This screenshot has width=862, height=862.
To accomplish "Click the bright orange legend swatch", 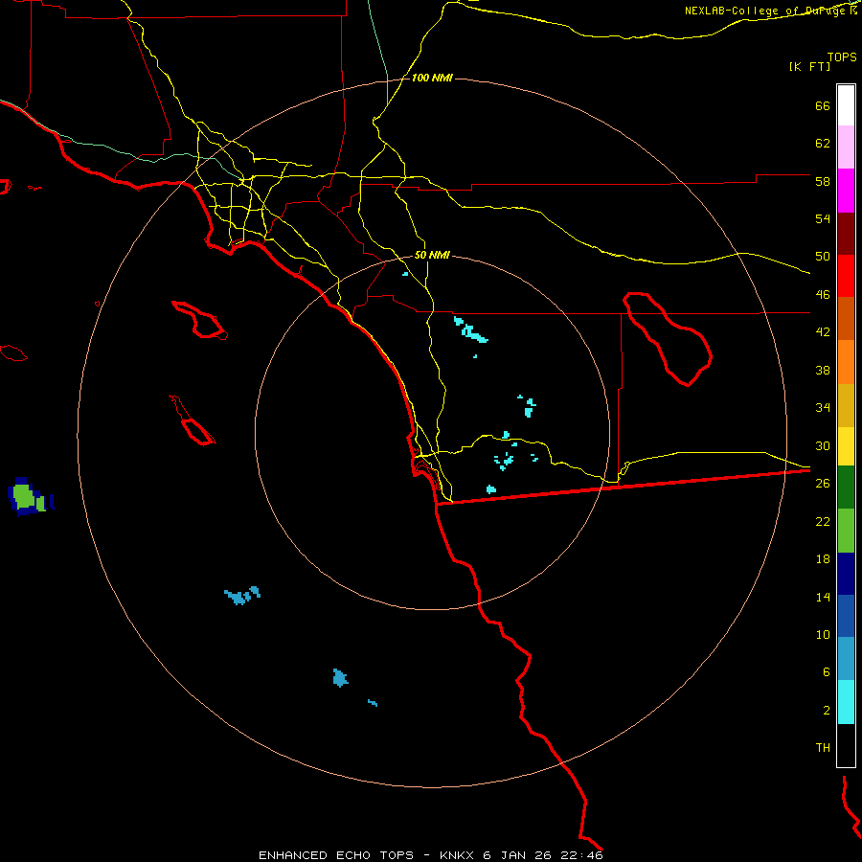I will pos(846,362).
